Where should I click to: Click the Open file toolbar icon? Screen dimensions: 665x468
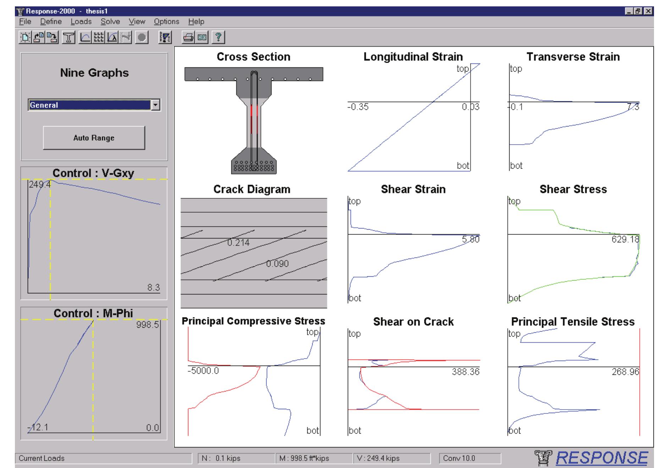(x=38, y=37)
